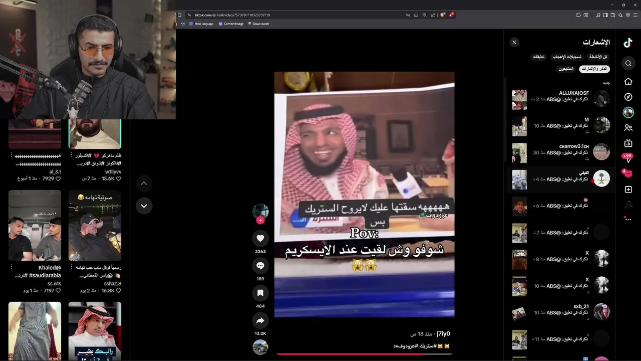This screenshot has height=361, width=641.
Task: Open Brave Rewards triangle icon
Action: [451, 15]
